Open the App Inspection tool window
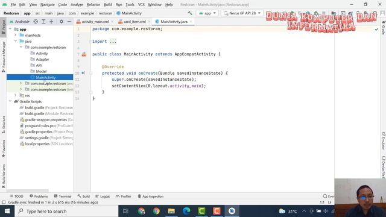 pyautogui.click(x=150, y=197)
